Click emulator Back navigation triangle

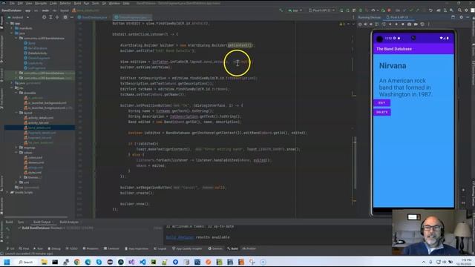pyautogui.click(x=390, y=24)
